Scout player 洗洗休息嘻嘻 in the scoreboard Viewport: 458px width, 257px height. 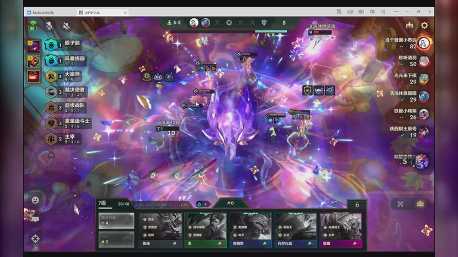pyautogui.click(x=409, y=97)
